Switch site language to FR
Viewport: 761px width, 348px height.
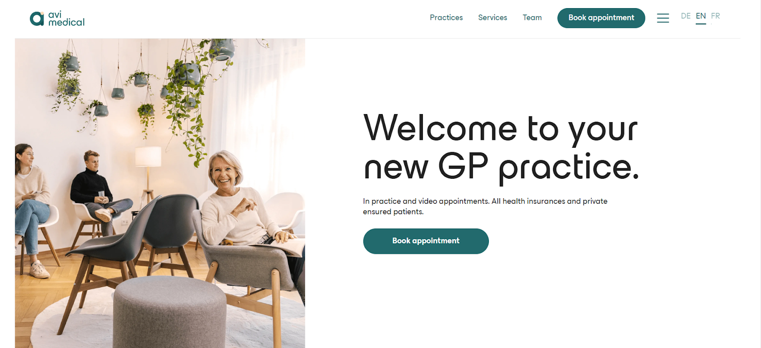click(715, 16)
